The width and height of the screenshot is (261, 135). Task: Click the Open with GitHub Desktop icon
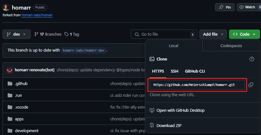pyautogui.click(x=152, y=110)
